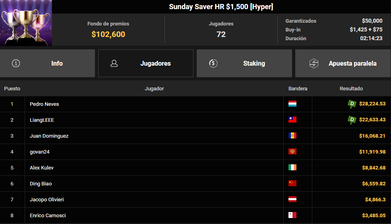
Task: Click the flag beside Alex Kulev
Action: pyautogui.click(x=292, y=168)
